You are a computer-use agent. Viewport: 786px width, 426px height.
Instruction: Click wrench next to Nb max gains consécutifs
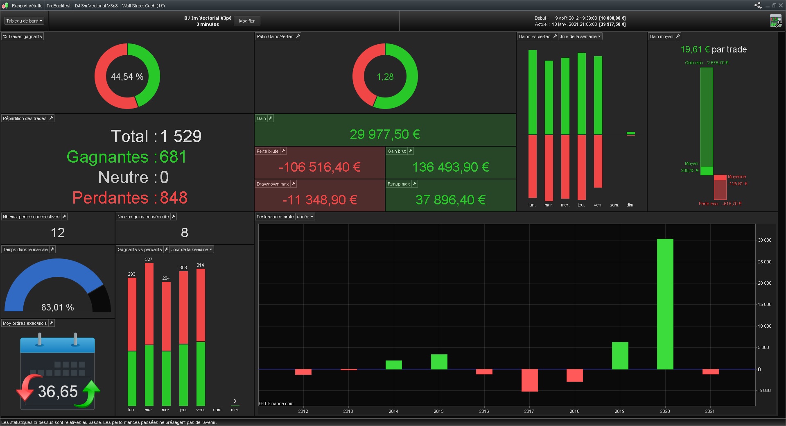click(x=174, y=217)
